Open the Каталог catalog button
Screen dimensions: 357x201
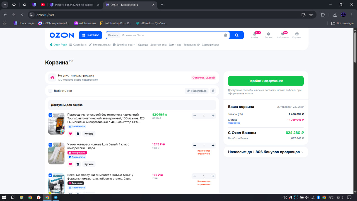tap(90, 35)
